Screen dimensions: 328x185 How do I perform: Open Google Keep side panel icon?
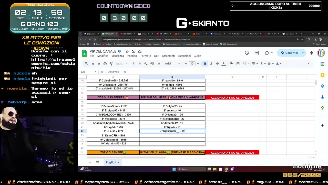point(322,75)
